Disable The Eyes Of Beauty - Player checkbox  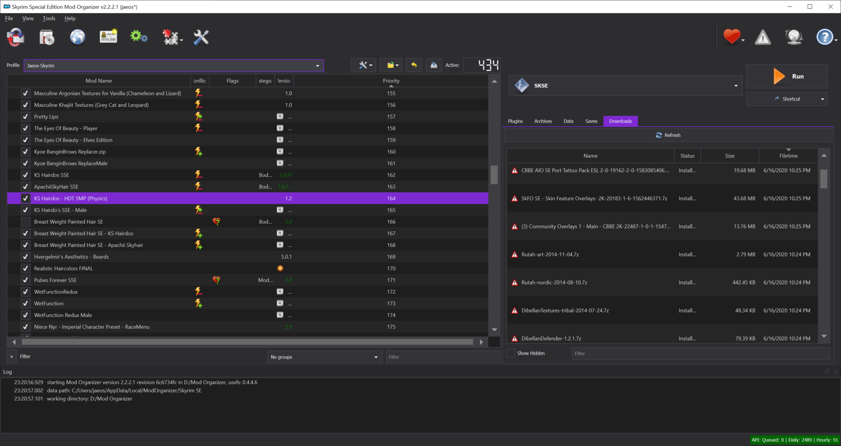click(x=26, y=129)
